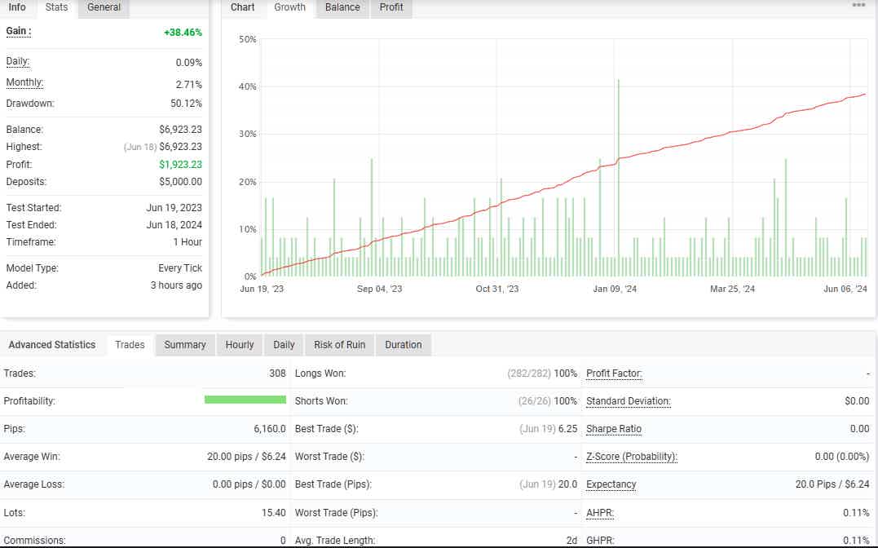Select the Growth chart tab
The height and width of the screenshot is (548, 878).
pyautogui.click(x=289, y=7)
